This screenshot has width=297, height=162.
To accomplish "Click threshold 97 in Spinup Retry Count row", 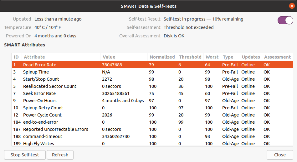I will (x=181, y=108).
